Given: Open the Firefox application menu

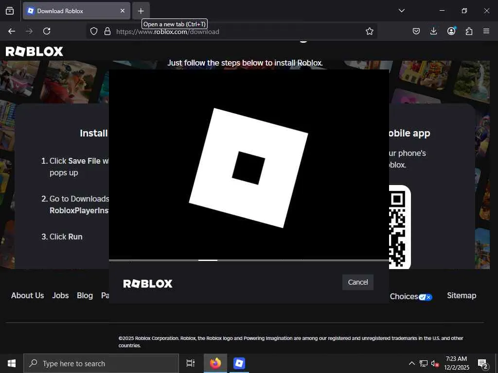Looking at the screenshot, I should tap(486, 31).
